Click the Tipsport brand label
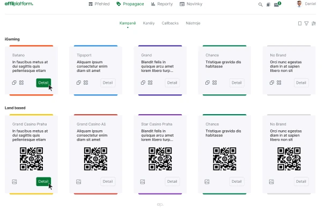Image resolution: width=325 pixels, height=208 pixels. pyautogui.click(x=84, y=55)
